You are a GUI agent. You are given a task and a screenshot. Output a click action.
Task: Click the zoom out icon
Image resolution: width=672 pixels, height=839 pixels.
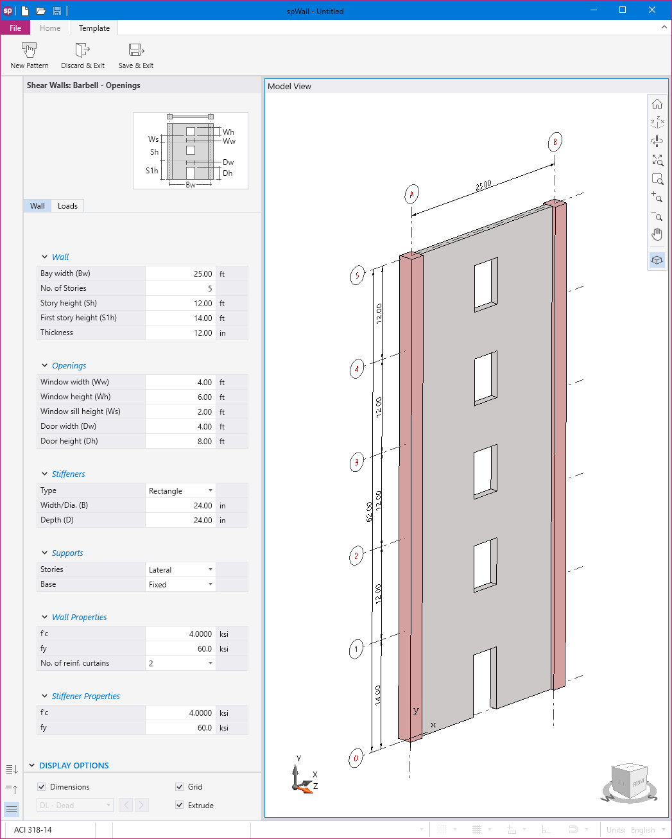[657, 216]
